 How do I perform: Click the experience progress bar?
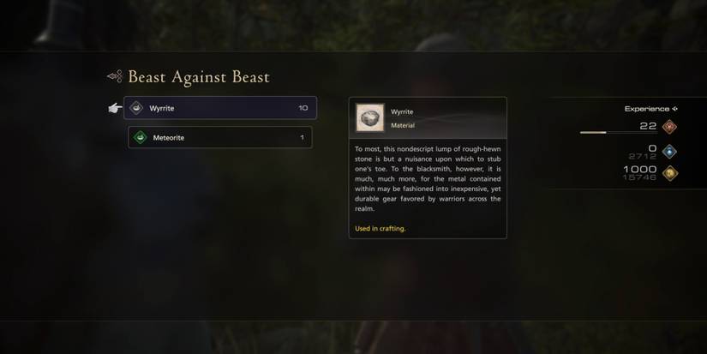click(618, 133)
